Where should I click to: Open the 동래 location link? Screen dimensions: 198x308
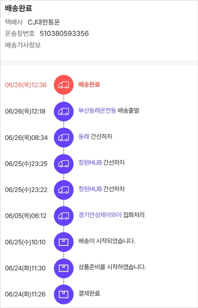click(x=84, y=137)
